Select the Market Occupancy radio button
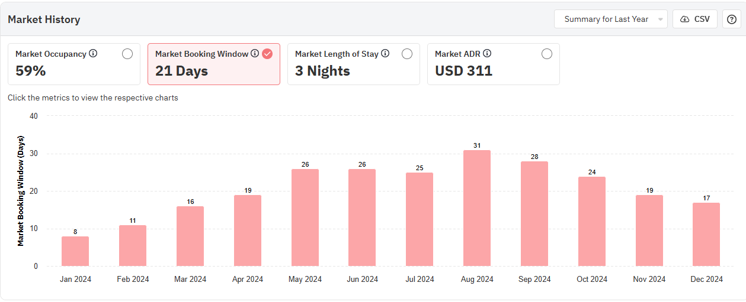Viewport: 746px width, 302px height. (x=127, y=54)
